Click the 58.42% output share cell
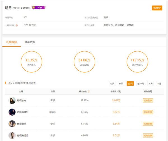This screenshot has width=168, height=141. [x=85, y=101]
